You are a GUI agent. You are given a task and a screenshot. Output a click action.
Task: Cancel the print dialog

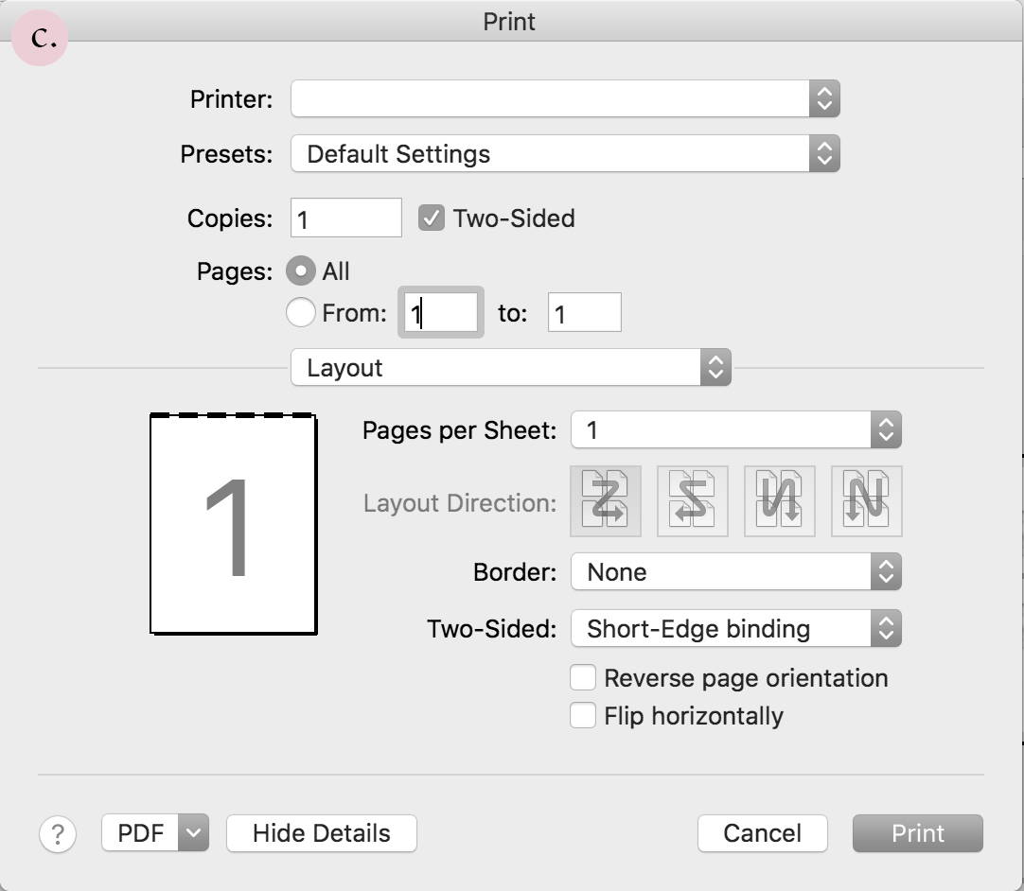[x=762, y=833]
